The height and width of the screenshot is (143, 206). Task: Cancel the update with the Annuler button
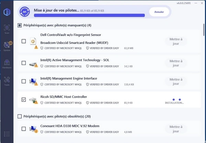(x=159, y=12)
